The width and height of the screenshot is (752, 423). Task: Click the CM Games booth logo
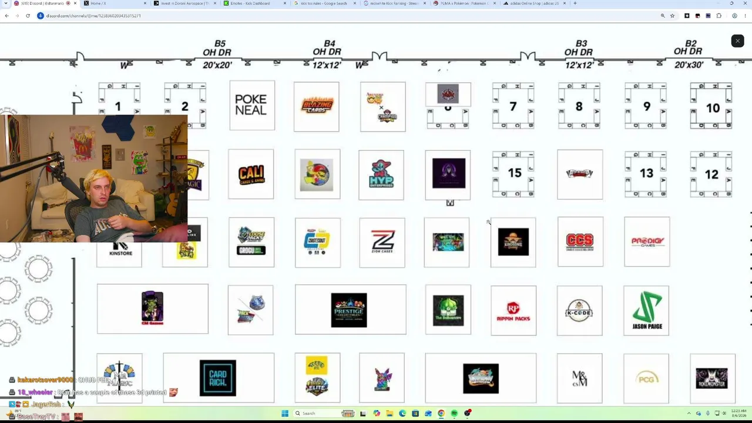click(x=152, y=309)
